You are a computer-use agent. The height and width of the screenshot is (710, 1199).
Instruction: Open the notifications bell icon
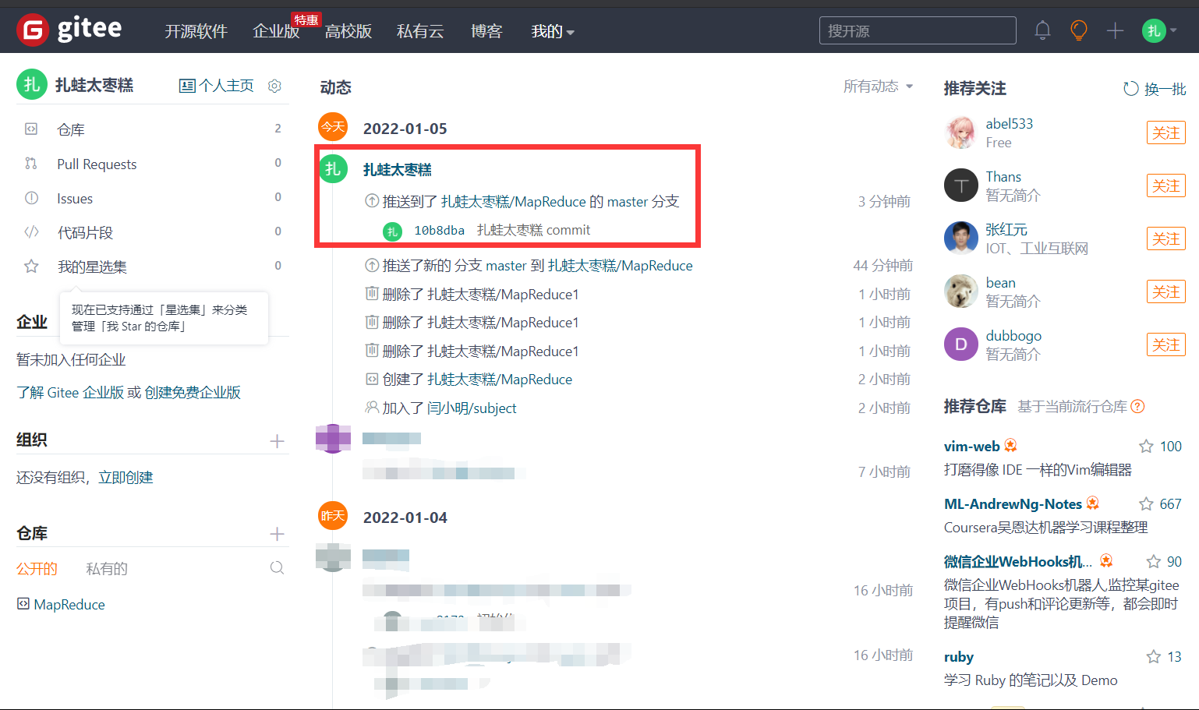(1042, 30)
